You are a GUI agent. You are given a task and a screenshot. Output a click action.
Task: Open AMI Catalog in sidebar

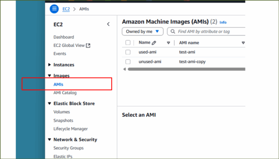65,93
